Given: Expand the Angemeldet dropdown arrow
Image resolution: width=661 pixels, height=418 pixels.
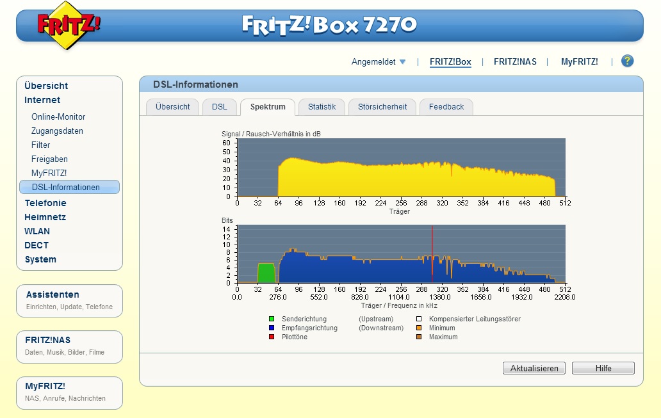Looking at the screenshot, I should click(x=403, y=62).
